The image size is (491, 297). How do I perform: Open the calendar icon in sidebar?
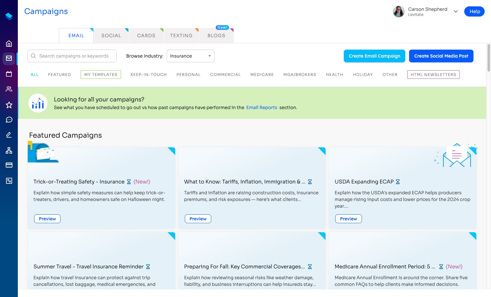[x=9, y=74]
